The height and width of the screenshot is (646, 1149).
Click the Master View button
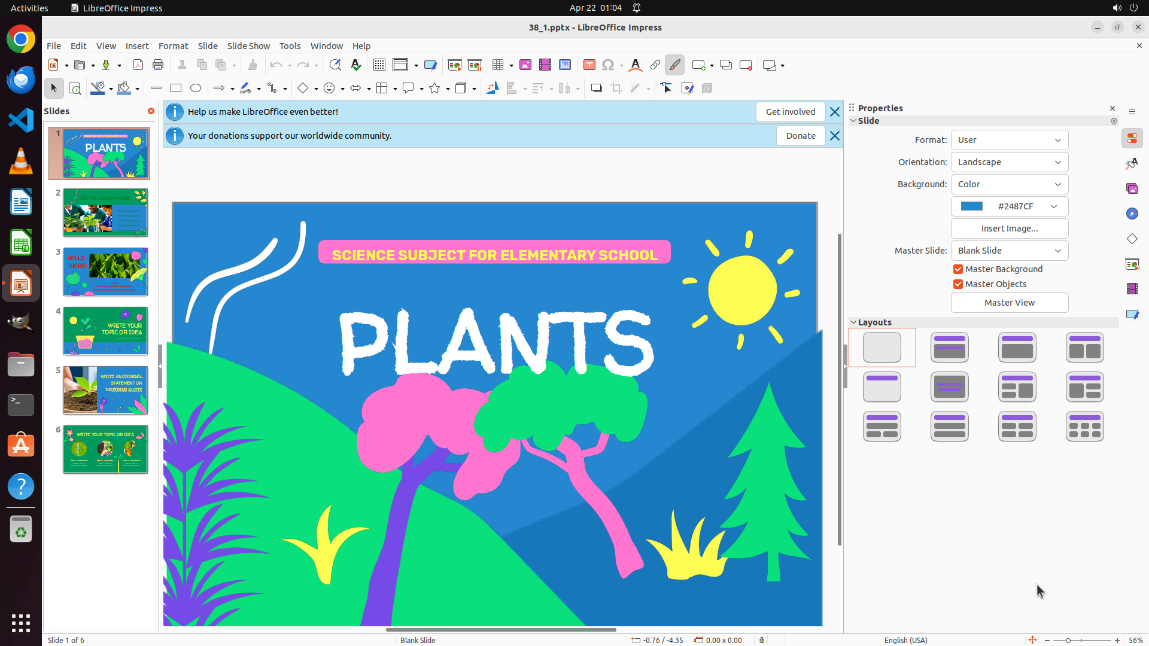pos(1009,303)
